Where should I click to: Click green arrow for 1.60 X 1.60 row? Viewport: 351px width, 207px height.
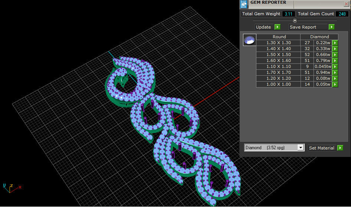[335, 60]
